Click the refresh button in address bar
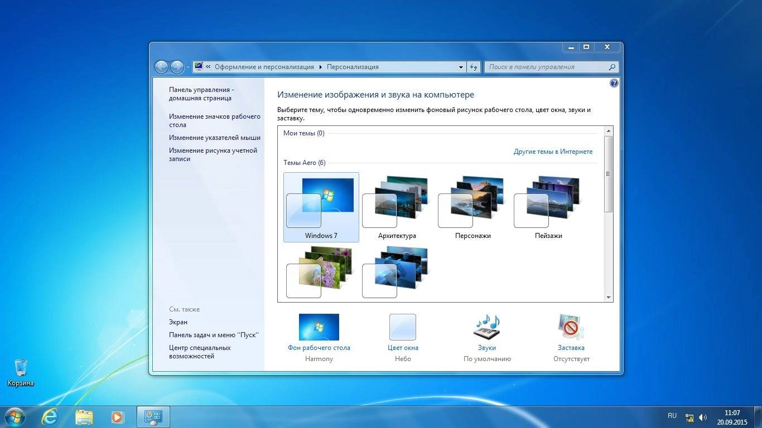762x428 pixels. point(474,67)
